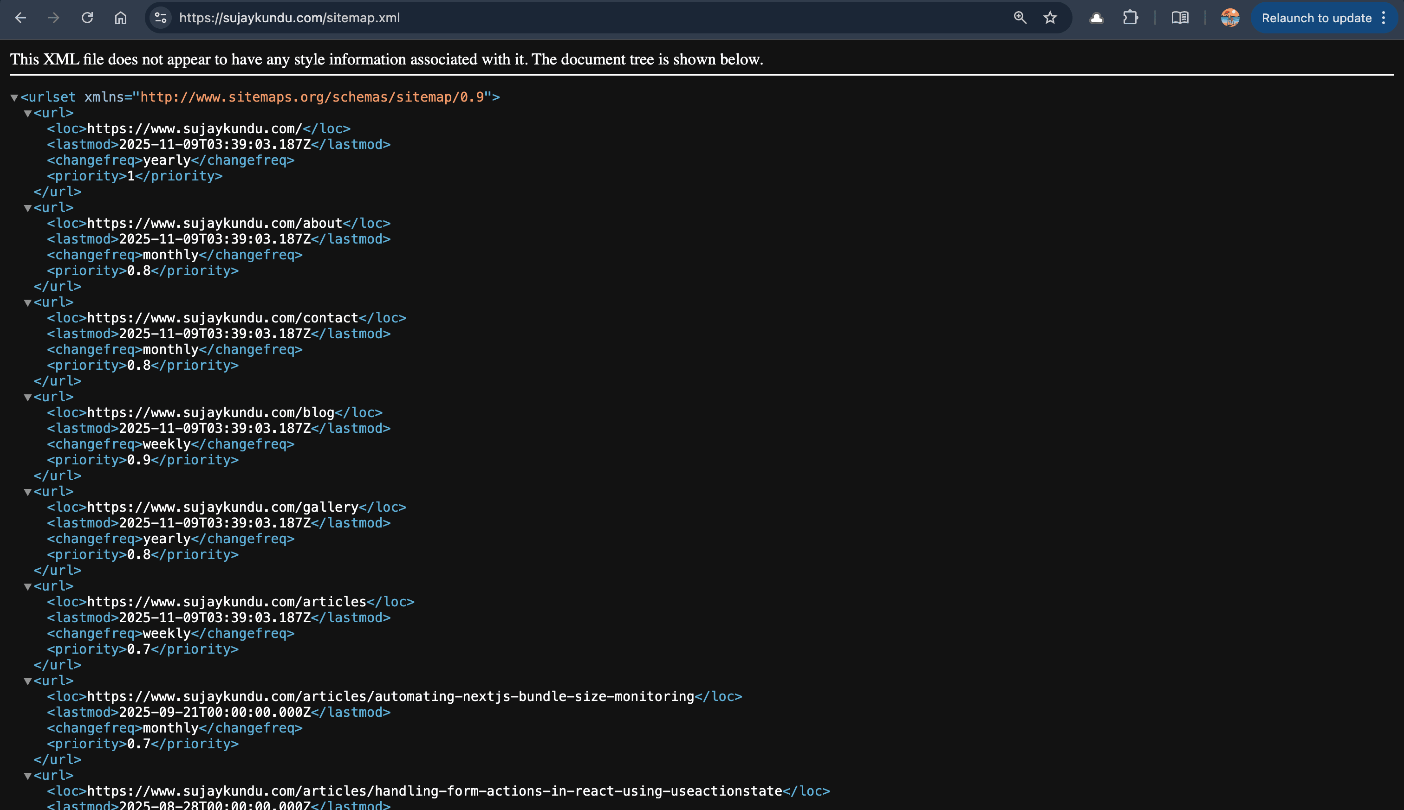1404x810 pixels.
Task: Collapse the first url entry
Action: 27,113
